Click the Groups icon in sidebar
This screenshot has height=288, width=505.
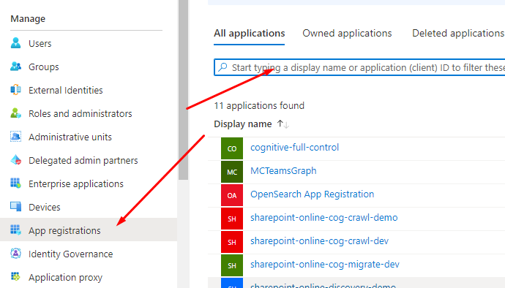coord(15,67)
